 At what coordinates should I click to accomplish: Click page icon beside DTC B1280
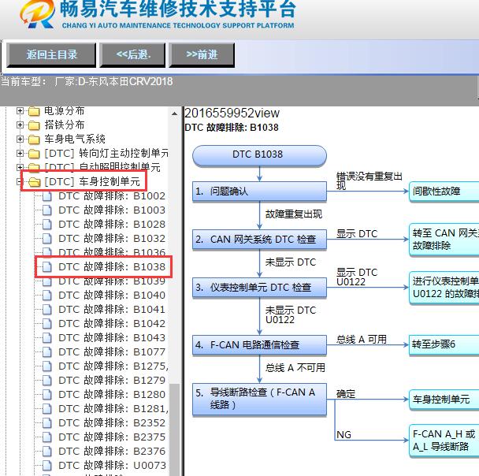[x=46, y=394]
